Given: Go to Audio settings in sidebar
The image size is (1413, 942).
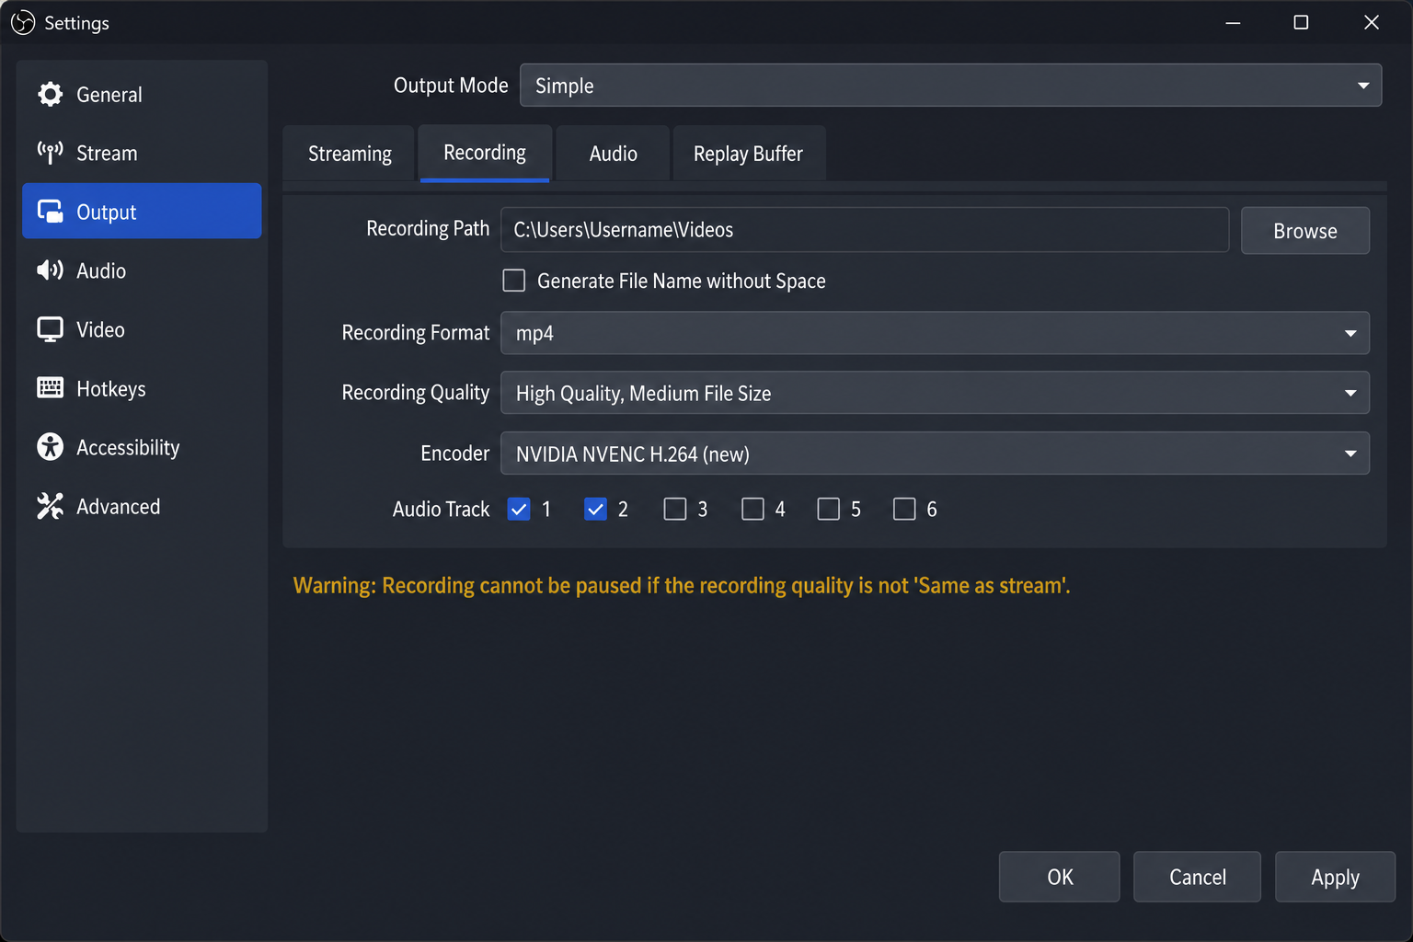Looking at the screenshot, I should 142,270.
